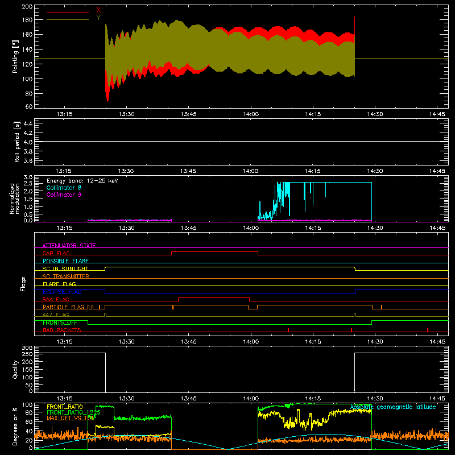Click the ATTENUATOR_STATE flag label
Image resolution: width=455 pixels, height=455 pixels.
pos(69,246)
